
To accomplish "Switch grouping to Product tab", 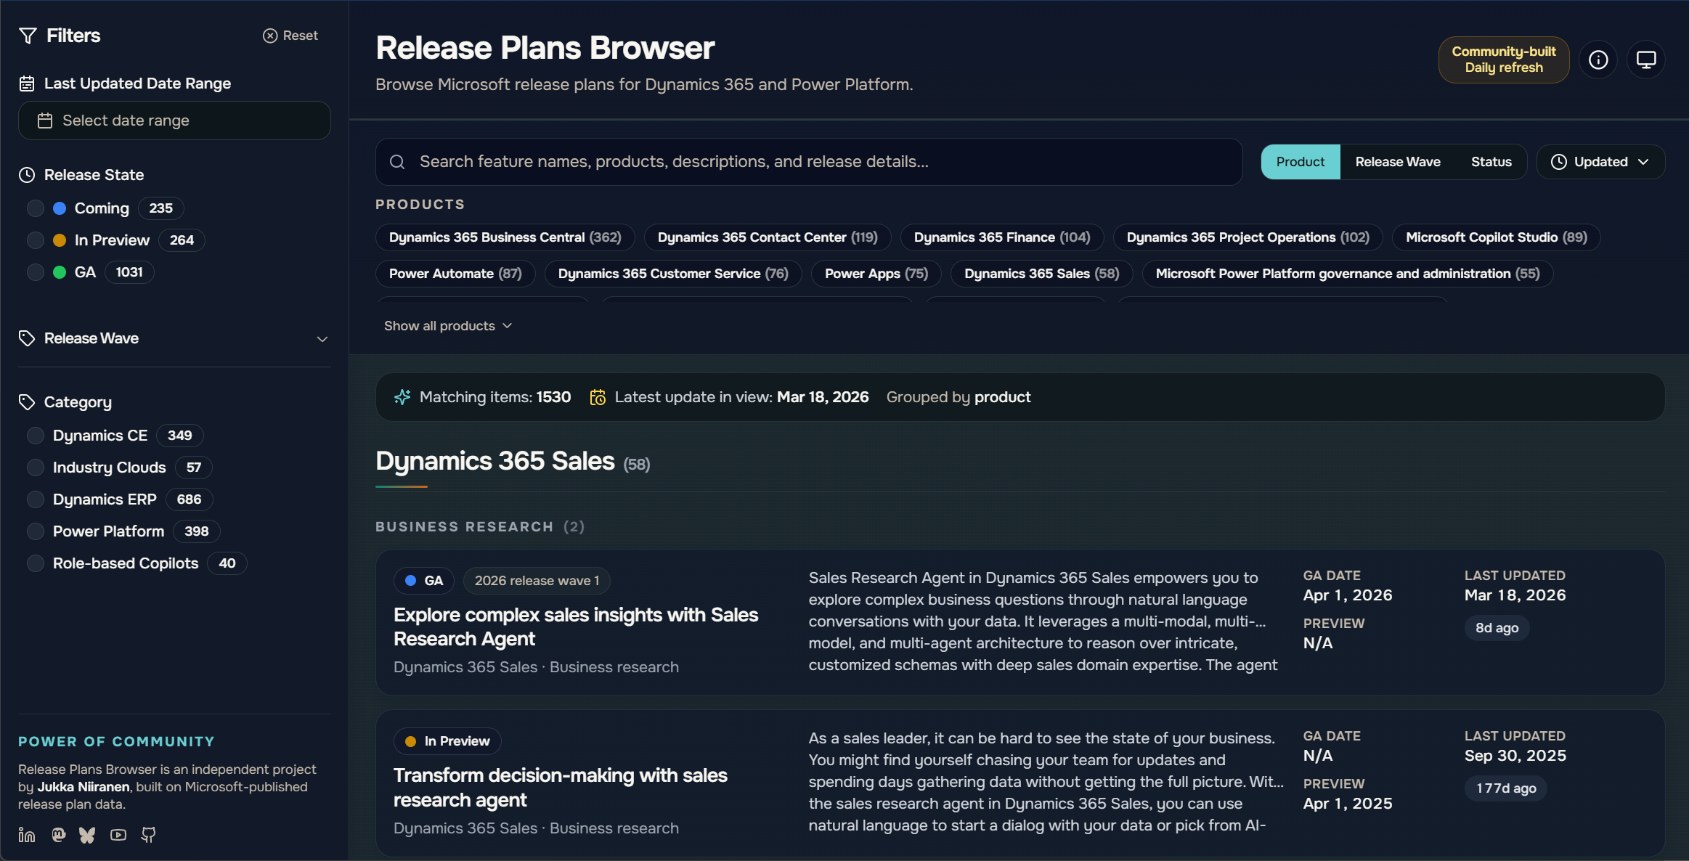I will coord(1300,162).
